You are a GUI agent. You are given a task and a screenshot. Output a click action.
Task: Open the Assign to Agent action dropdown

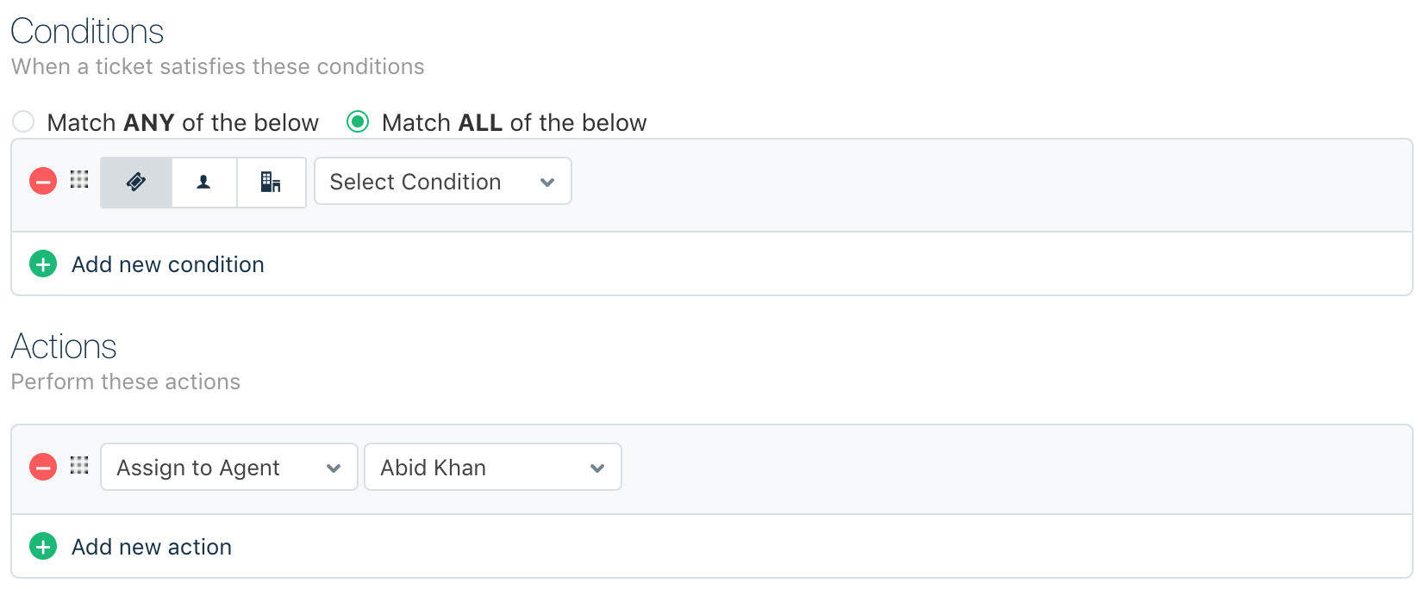pyautogui.click(x=228, y=467)
